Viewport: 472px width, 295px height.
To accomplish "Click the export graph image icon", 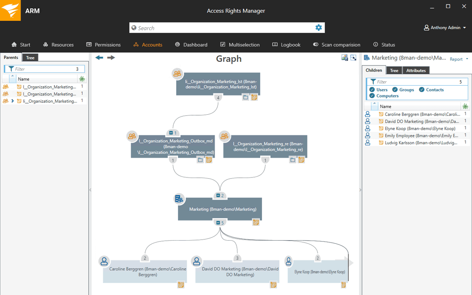I will click(x=344, y=57).
